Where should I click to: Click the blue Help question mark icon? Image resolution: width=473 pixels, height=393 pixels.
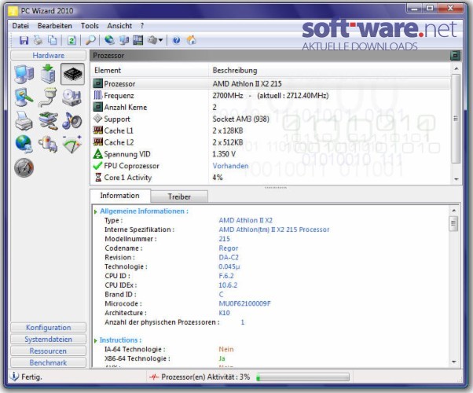[177, 40]
